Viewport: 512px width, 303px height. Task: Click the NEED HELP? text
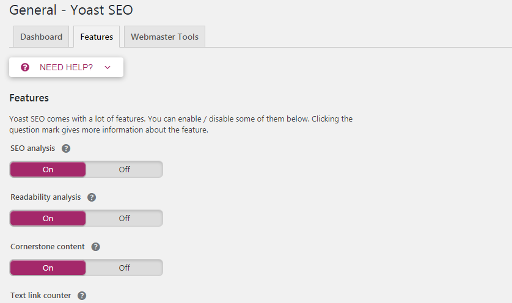click(x=66, y=67)
